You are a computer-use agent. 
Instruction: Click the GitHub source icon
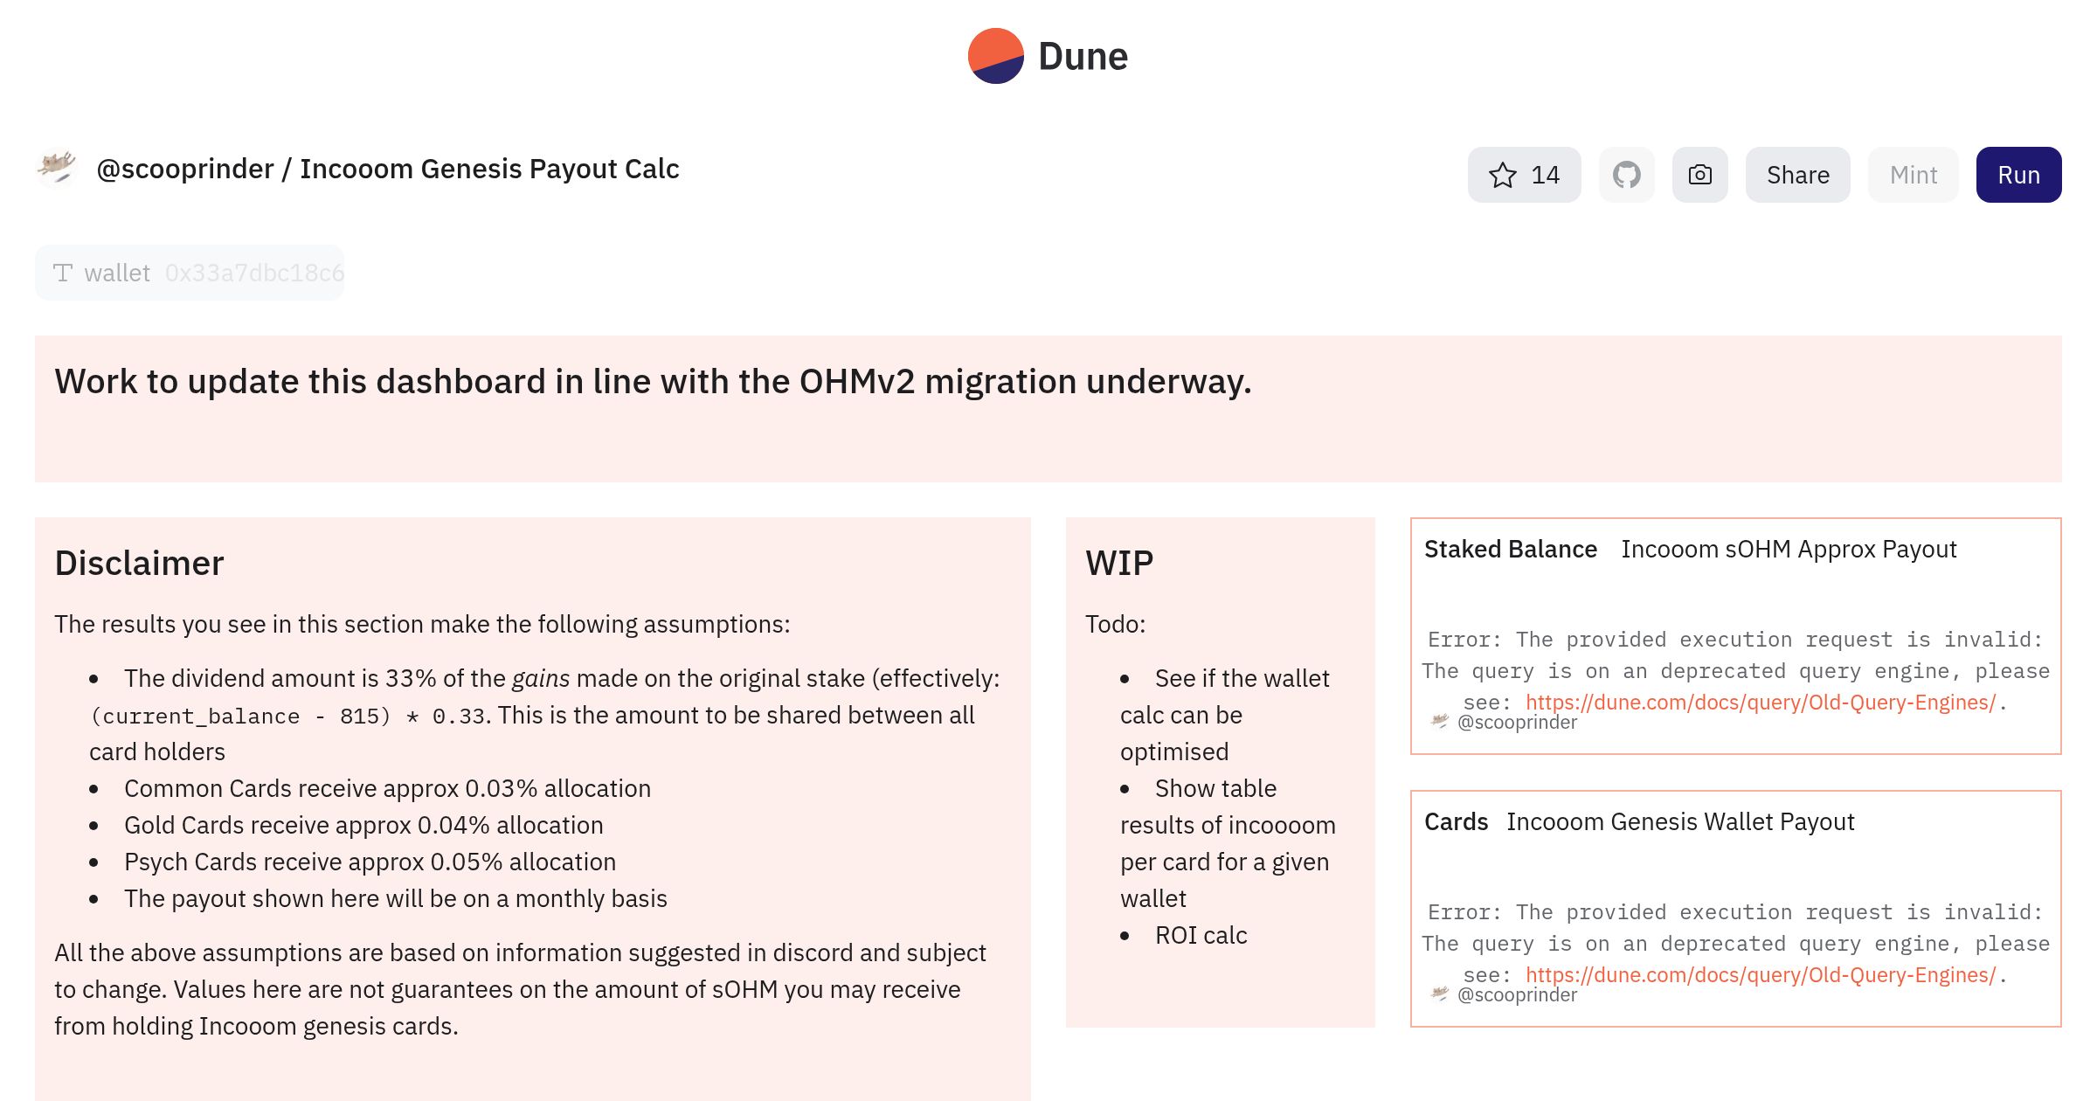pyautogui.click(x=1625, y=175)
